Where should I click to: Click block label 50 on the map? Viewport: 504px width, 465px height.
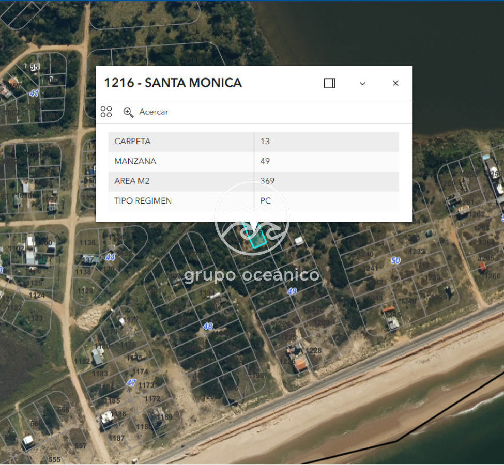(395, 260)
